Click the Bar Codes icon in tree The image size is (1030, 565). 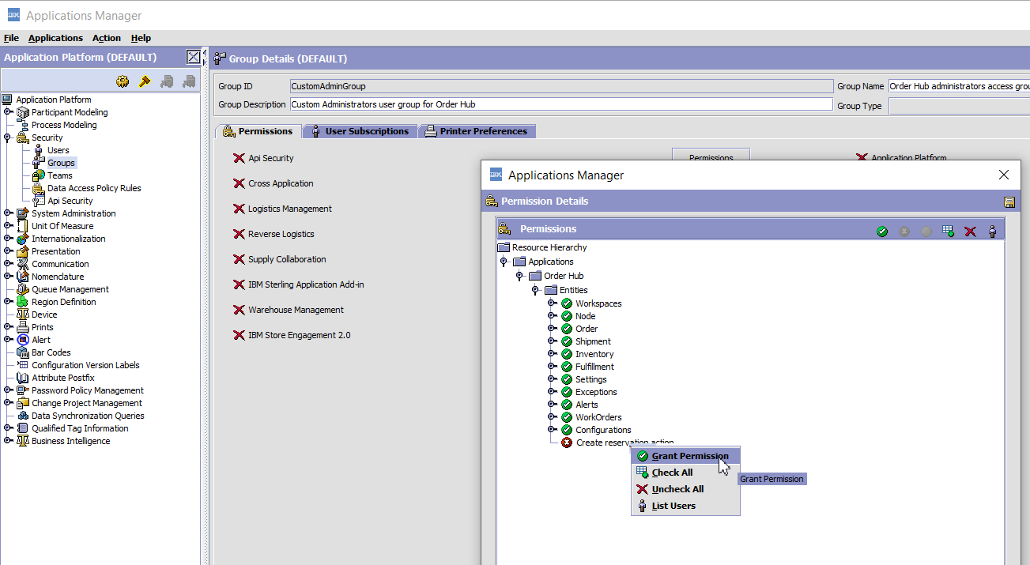[23, 352]
